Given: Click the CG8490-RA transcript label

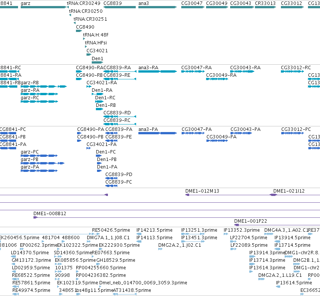Looking at the screenshot, I should [89, 68].
